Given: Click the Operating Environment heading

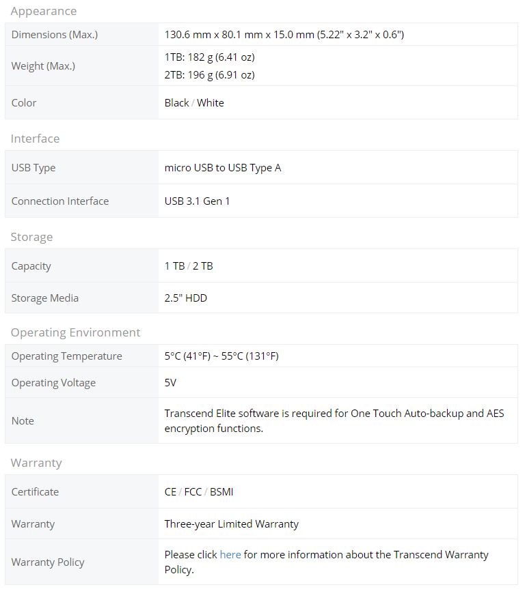Looking at the screenshot, I should pyautogui.click(x=75, y=332).
